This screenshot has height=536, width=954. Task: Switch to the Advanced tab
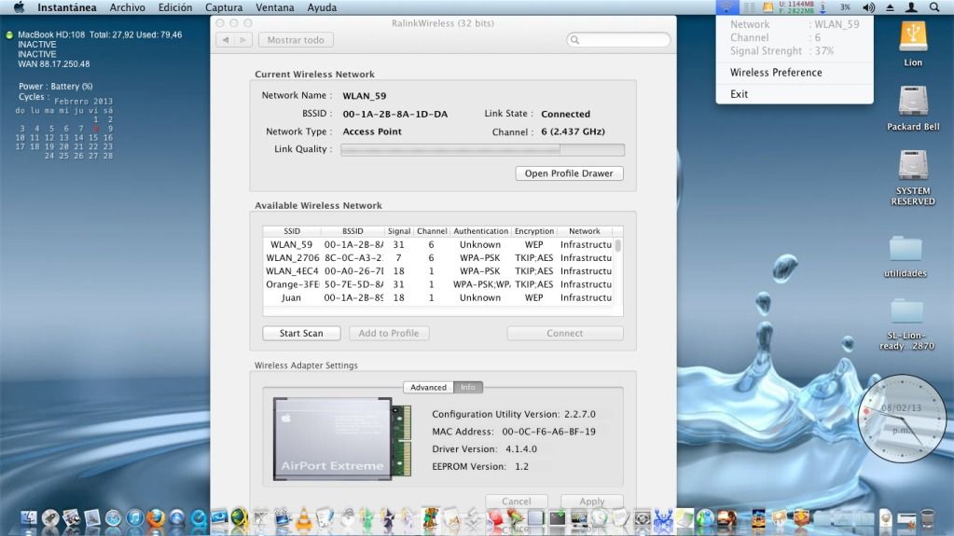428,388
